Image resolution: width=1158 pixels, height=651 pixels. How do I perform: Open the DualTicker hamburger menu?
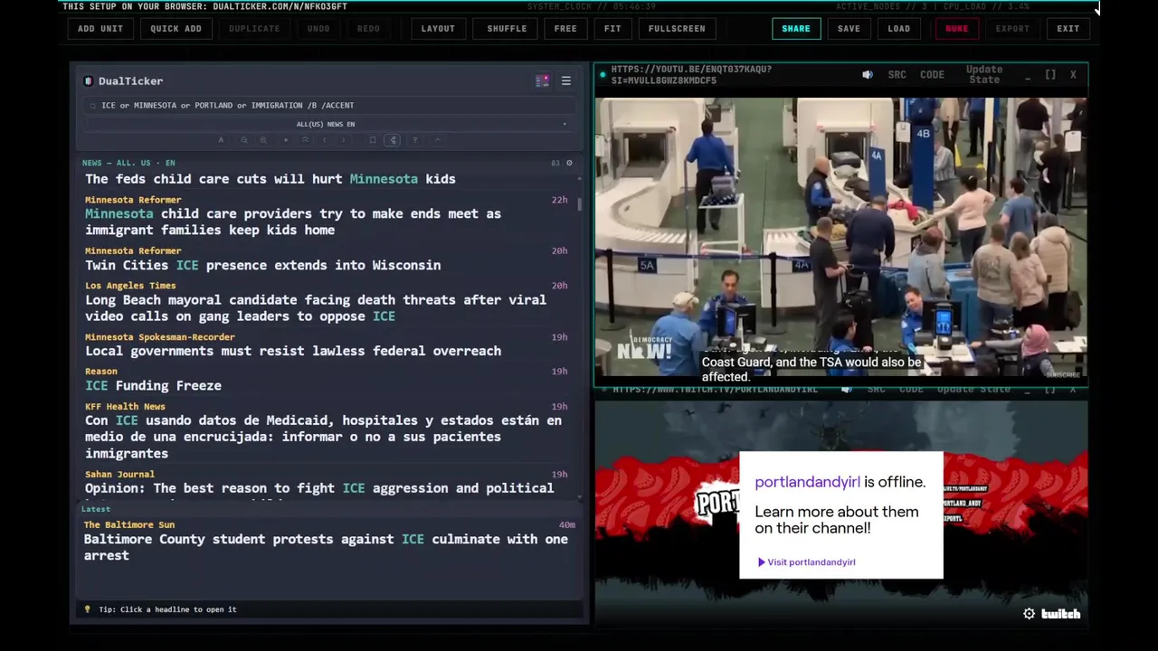(x=566, y=81)
